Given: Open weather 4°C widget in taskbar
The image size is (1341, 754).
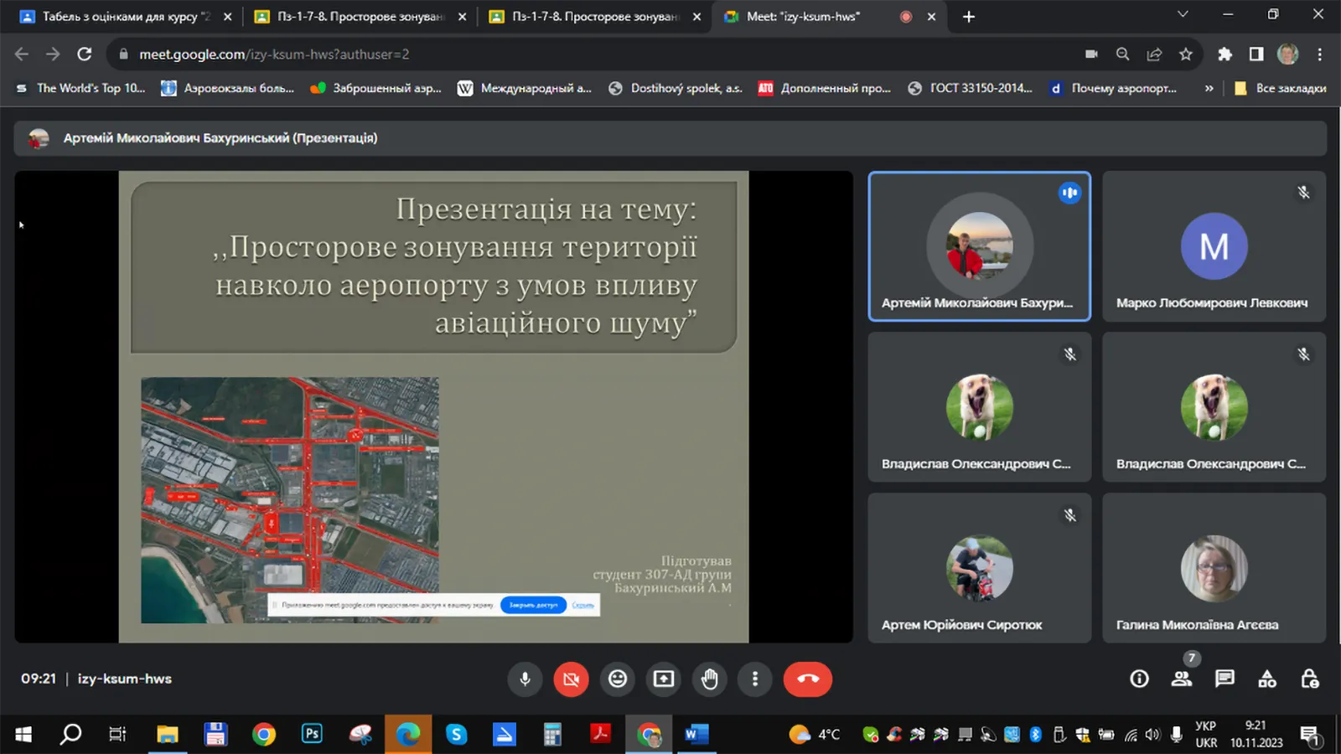Looking at the screenshot, I should tap(815, 735).
